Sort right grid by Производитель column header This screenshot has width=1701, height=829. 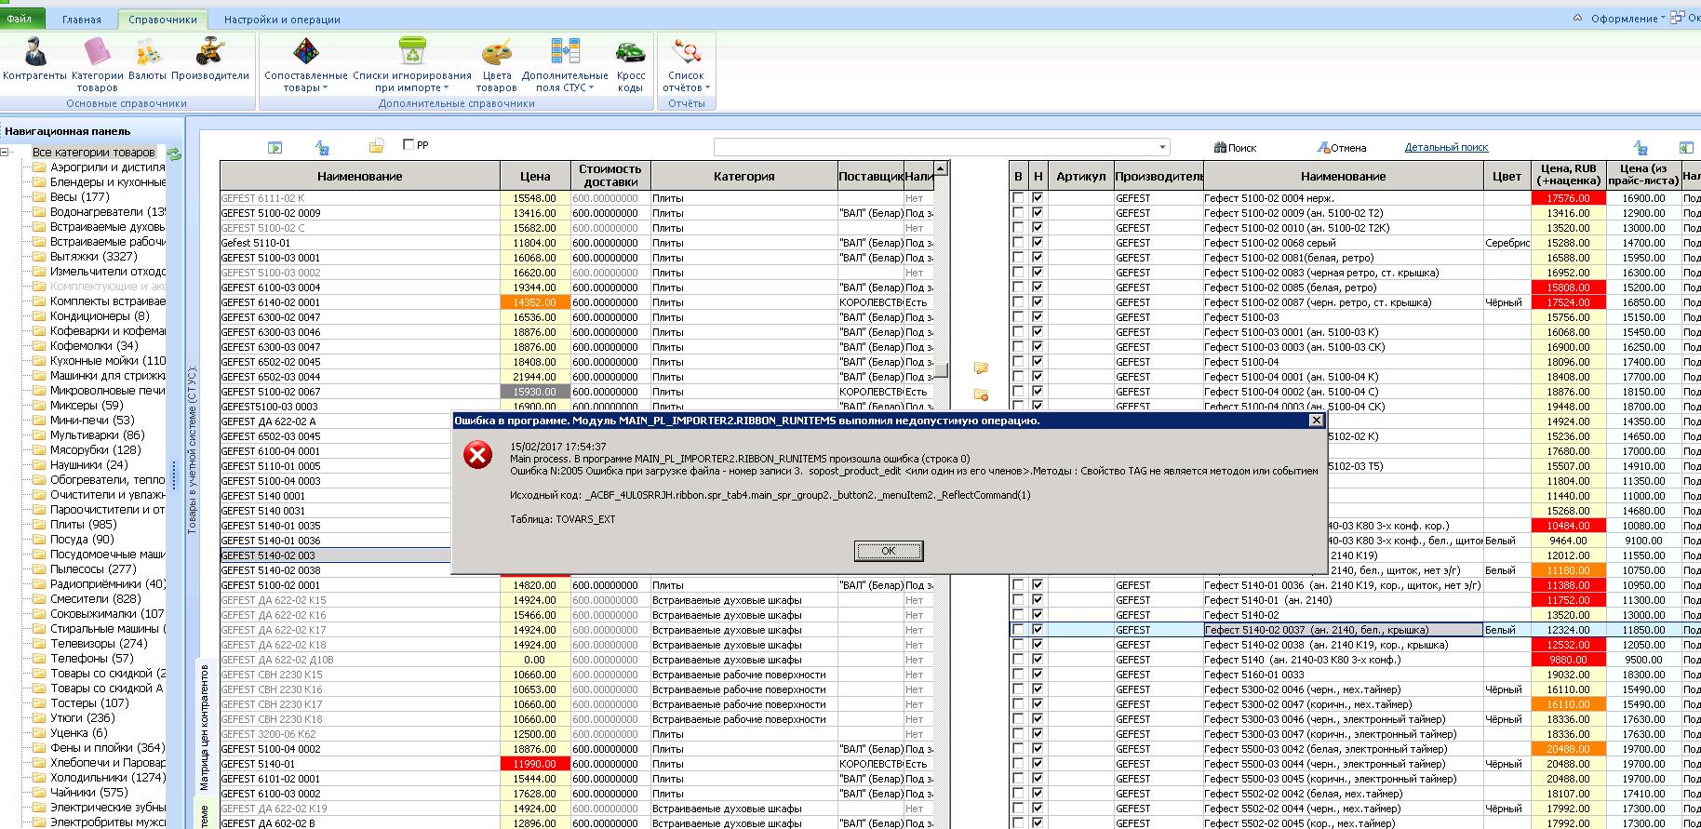[x=1159, y=176]
